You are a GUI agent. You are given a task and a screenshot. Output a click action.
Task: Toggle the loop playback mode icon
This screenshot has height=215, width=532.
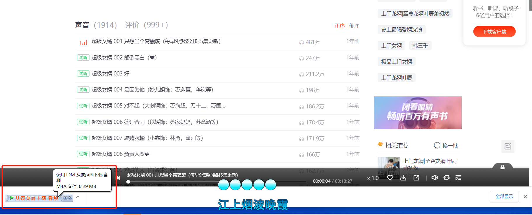pyautogui.click(x=446, y=178)
